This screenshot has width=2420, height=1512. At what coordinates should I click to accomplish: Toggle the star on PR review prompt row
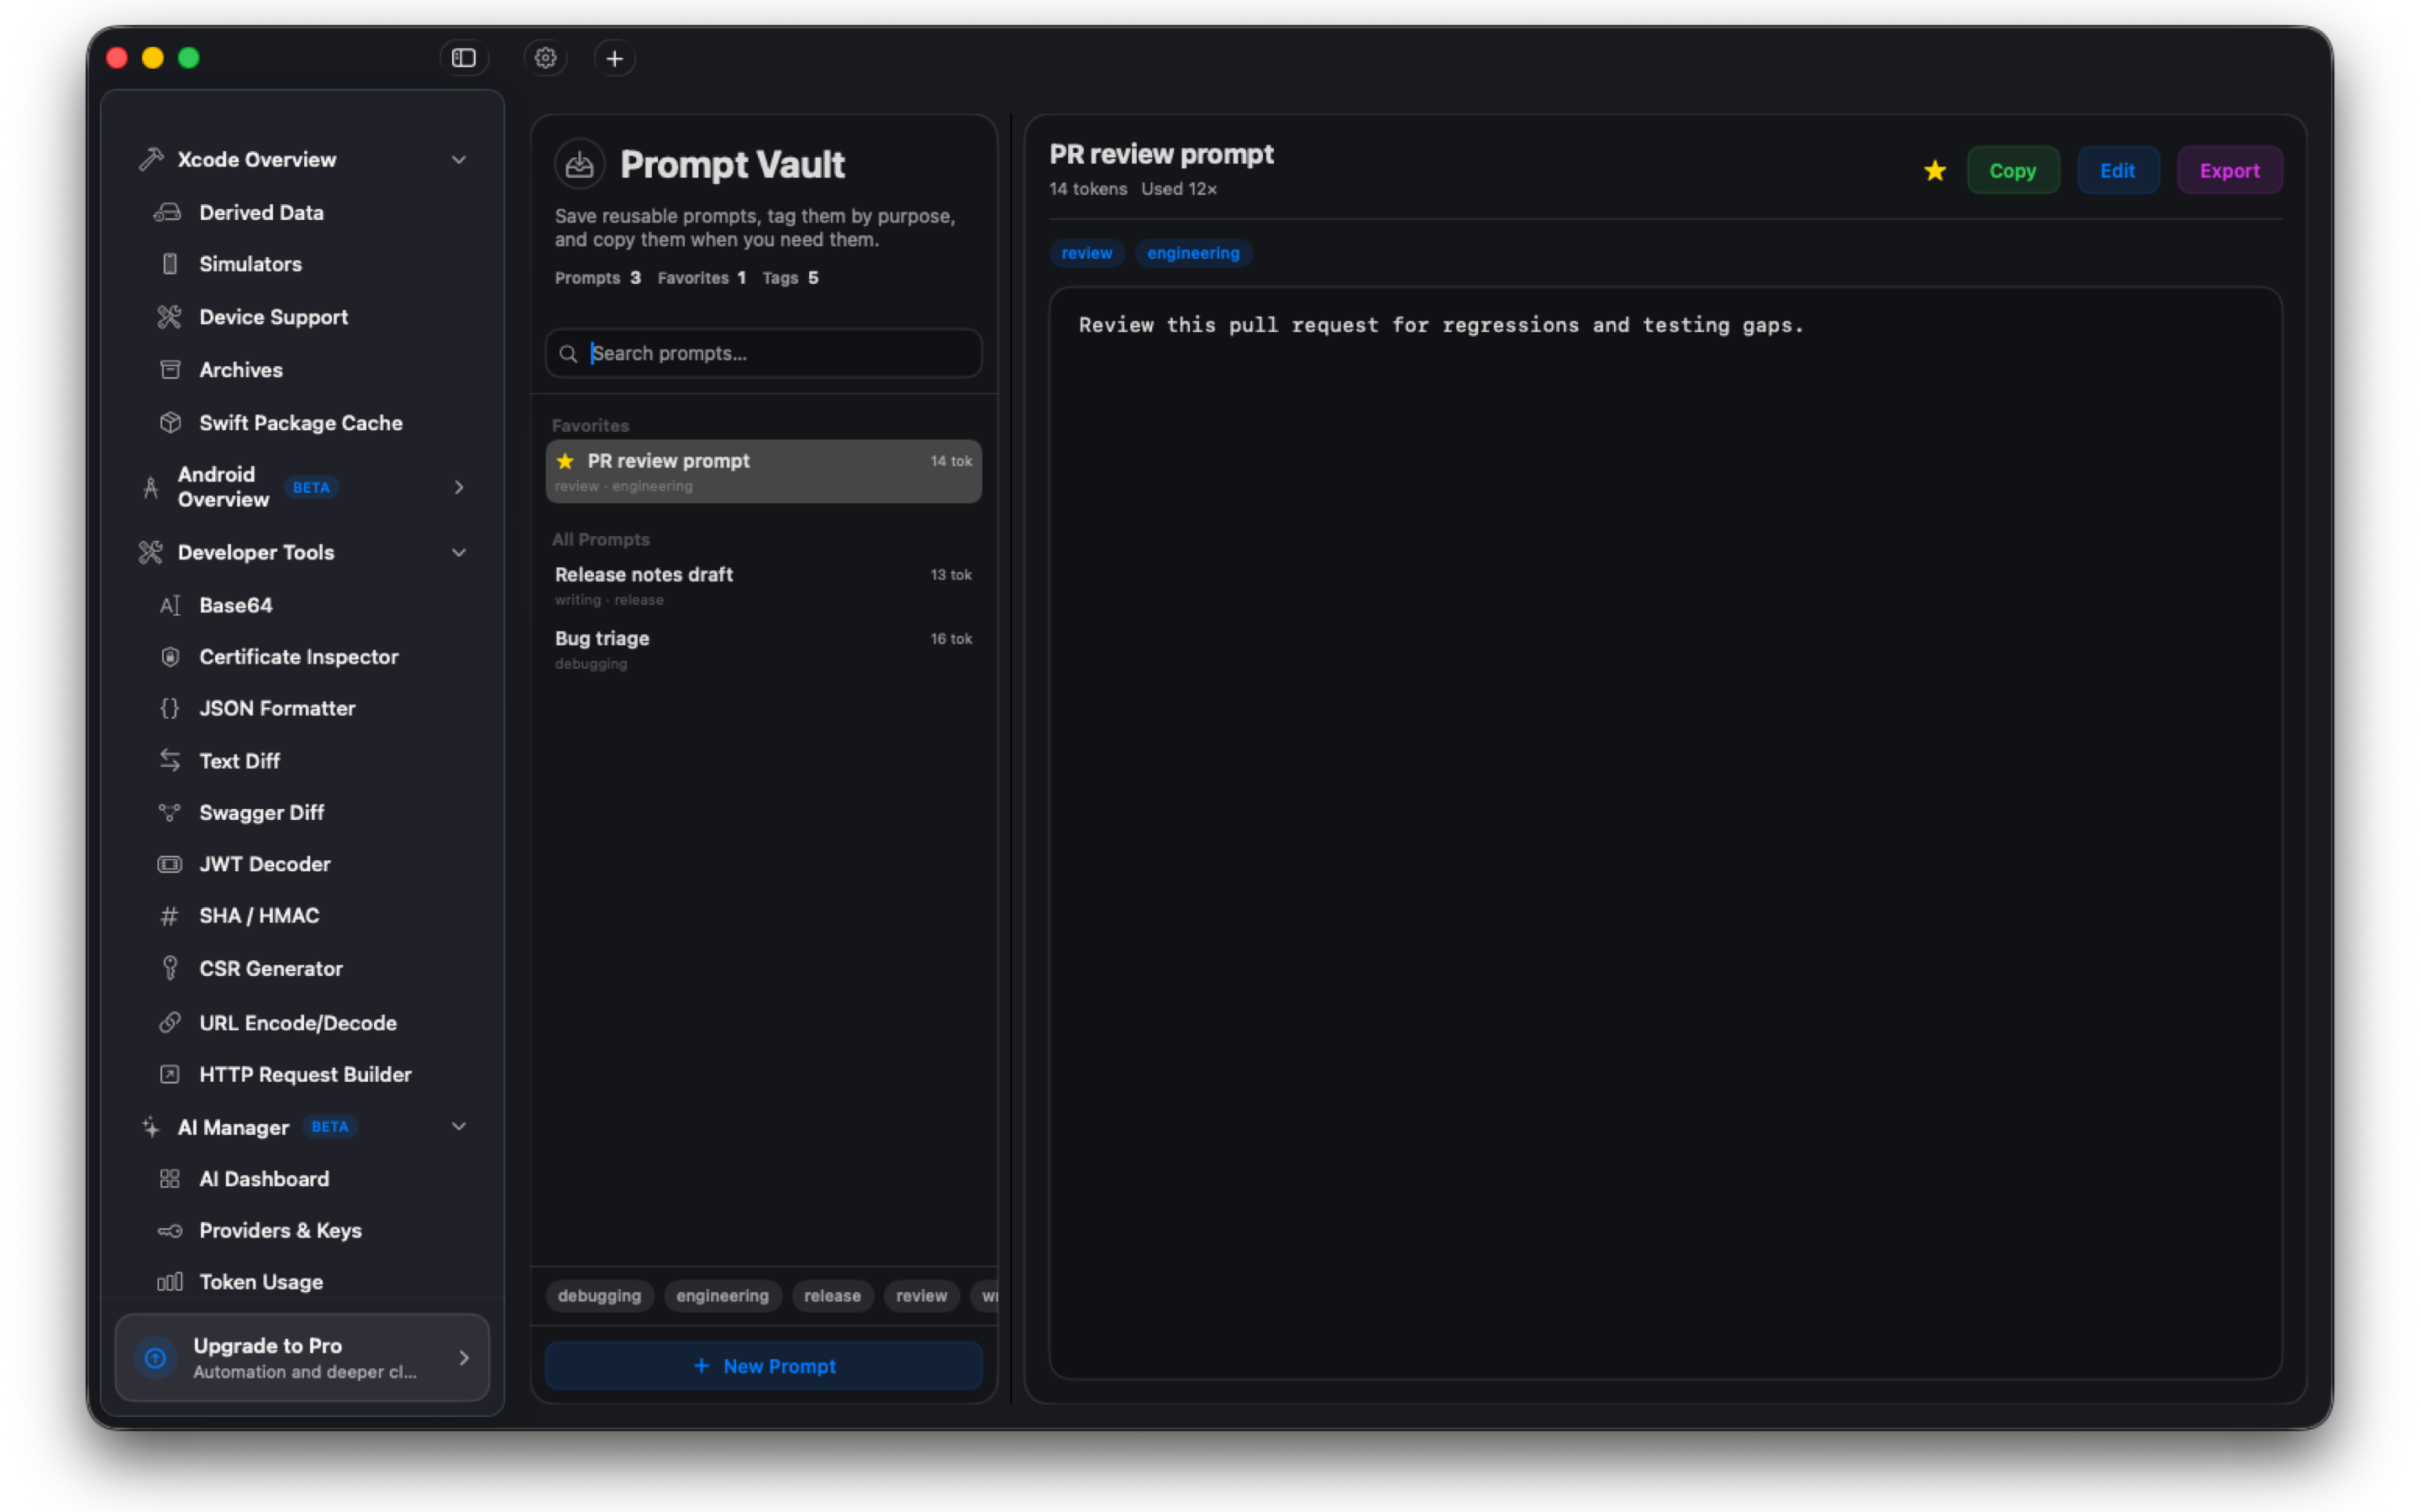coord(565,461)
